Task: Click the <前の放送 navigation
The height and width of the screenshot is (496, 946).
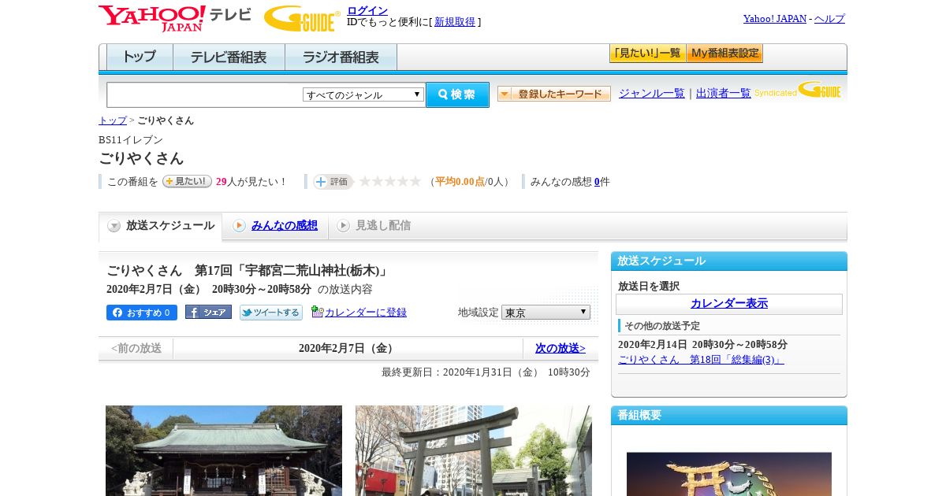Action: pyautogui.click(x=136, y=348)
